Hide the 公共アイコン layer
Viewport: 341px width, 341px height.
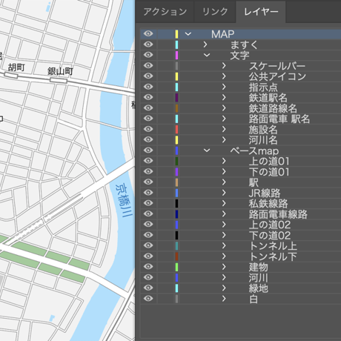click(x=148, y=76)
